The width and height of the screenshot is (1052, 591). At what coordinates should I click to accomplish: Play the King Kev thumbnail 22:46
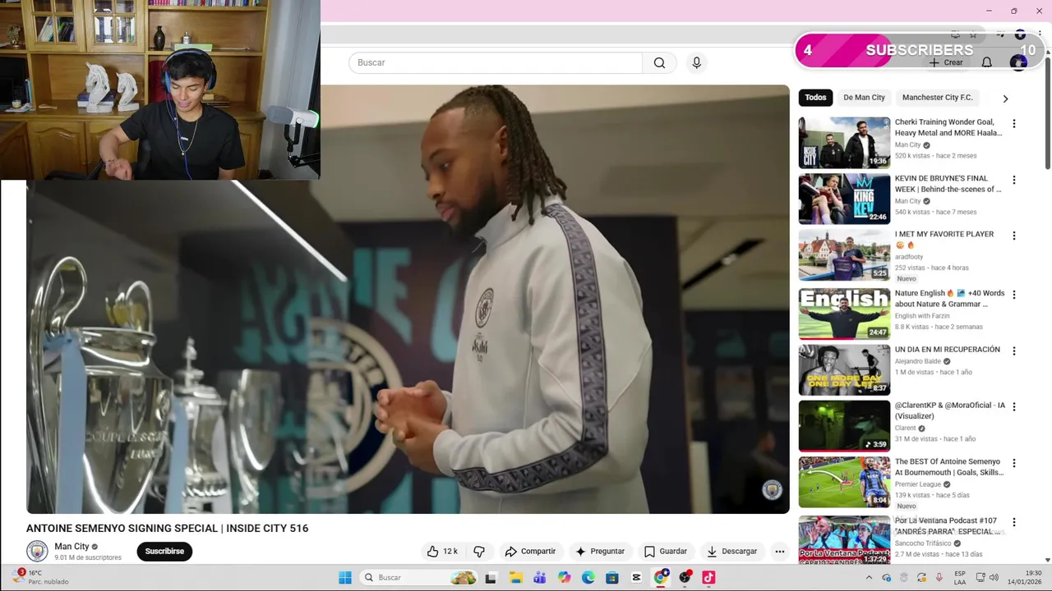pos(844,198)
